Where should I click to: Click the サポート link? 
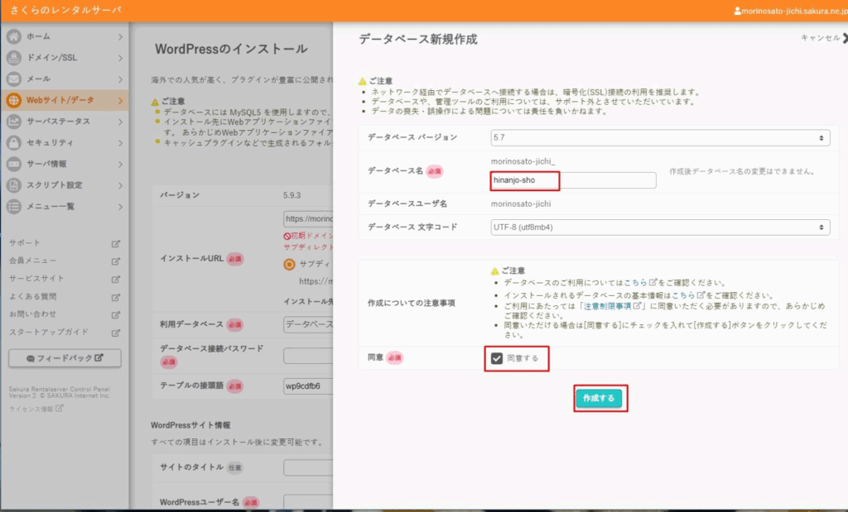(24, 243)
